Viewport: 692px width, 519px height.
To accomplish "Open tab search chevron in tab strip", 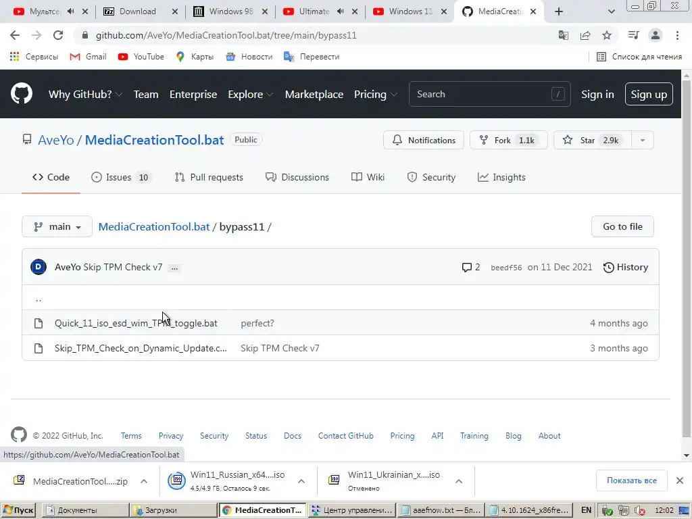I will point(611,11).
